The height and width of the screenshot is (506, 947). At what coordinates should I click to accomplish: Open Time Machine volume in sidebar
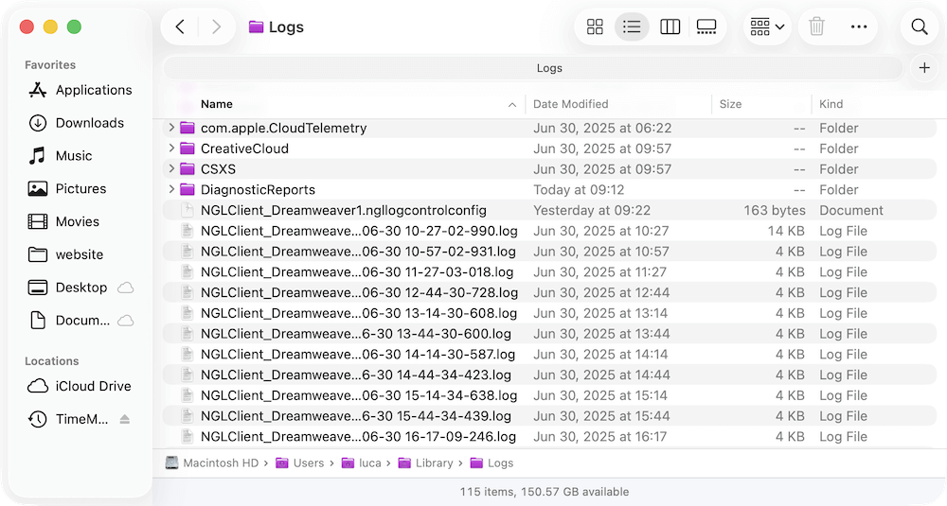tap(69, 419)
